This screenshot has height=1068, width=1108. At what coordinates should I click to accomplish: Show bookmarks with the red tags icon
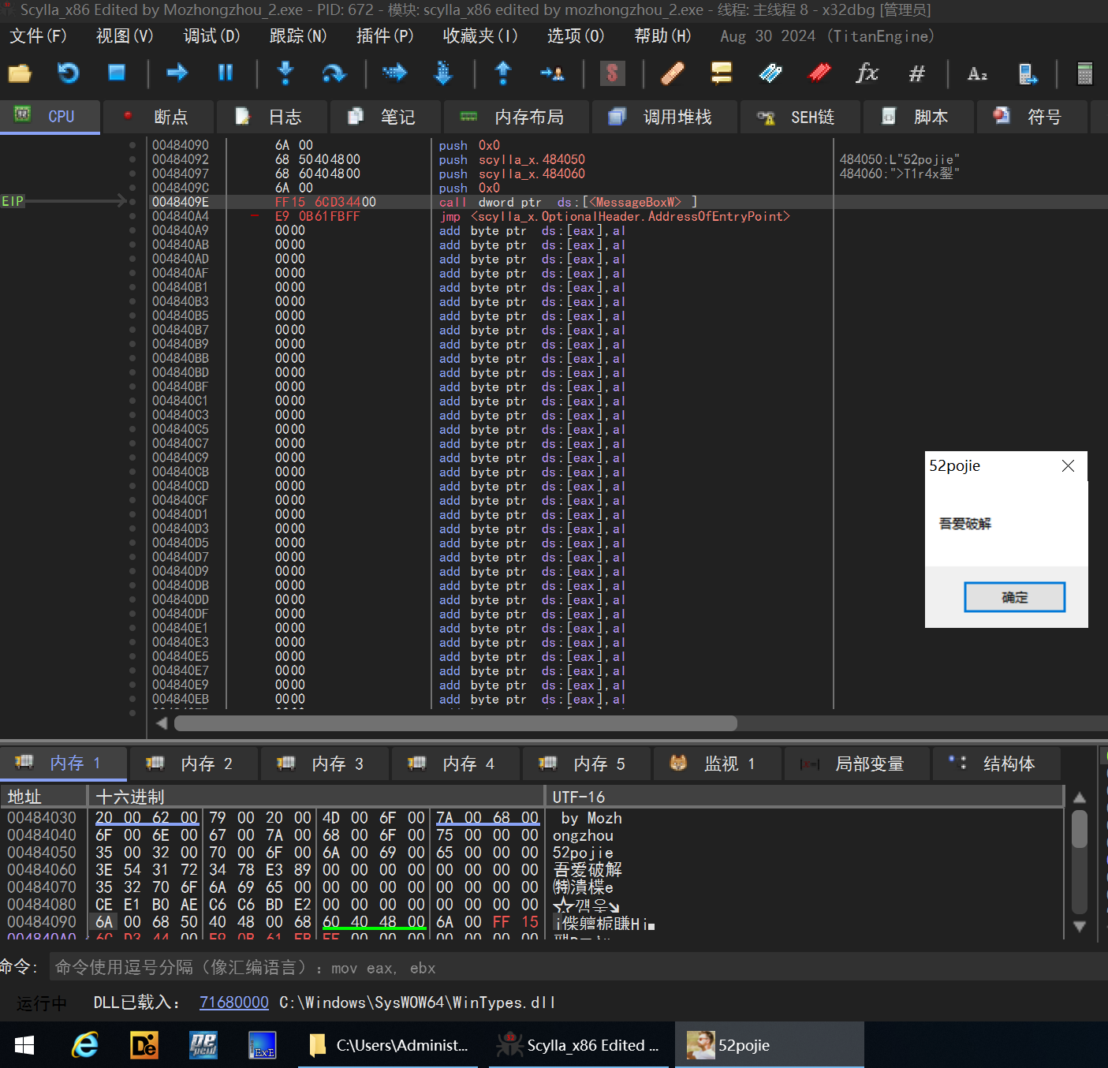tap(819, 73)
